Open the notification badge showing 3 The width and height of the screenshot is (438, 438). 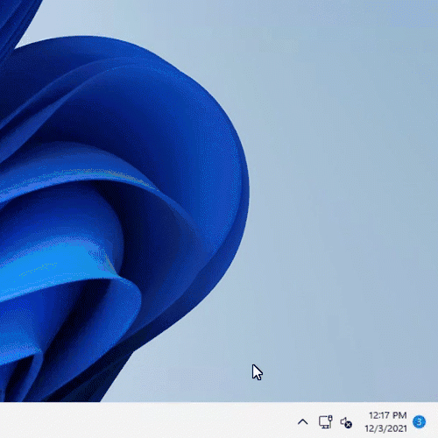coord(420,422)
